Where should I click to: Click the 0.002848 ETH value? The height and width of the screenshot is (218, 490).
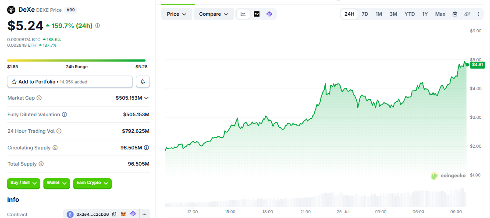click(x=22, y=45)
